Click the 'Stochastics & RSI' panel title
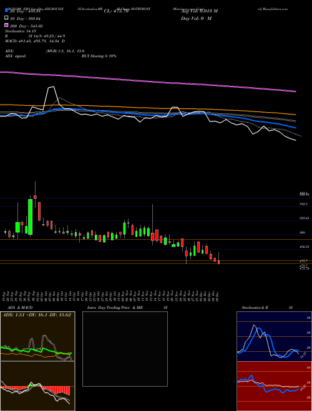Viewport: 312px width, 411px height. click(267, 308)
